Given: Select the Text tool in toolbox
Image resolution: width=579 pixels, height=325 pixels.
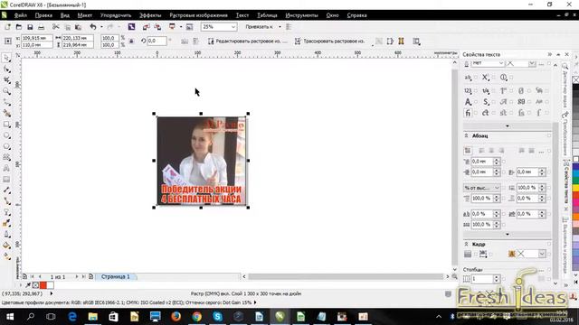Looking at the screenshot, I should pos(6,169).
